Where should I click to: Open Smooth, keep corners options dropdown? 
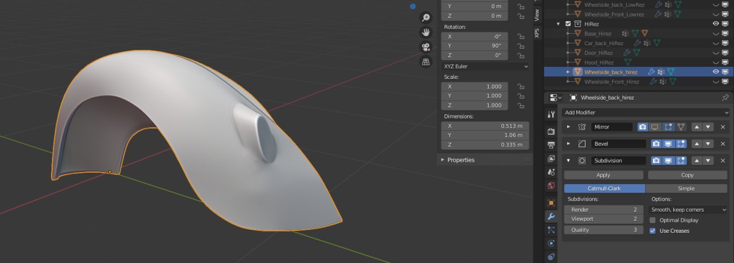(x=688, y=210)
